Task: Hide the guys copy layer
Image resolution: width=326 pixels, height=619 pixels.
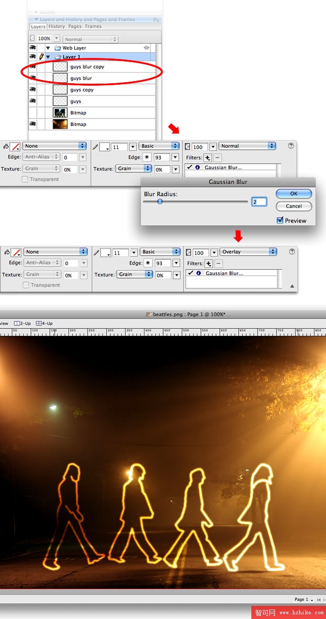Action: click(x=33, y=89)
